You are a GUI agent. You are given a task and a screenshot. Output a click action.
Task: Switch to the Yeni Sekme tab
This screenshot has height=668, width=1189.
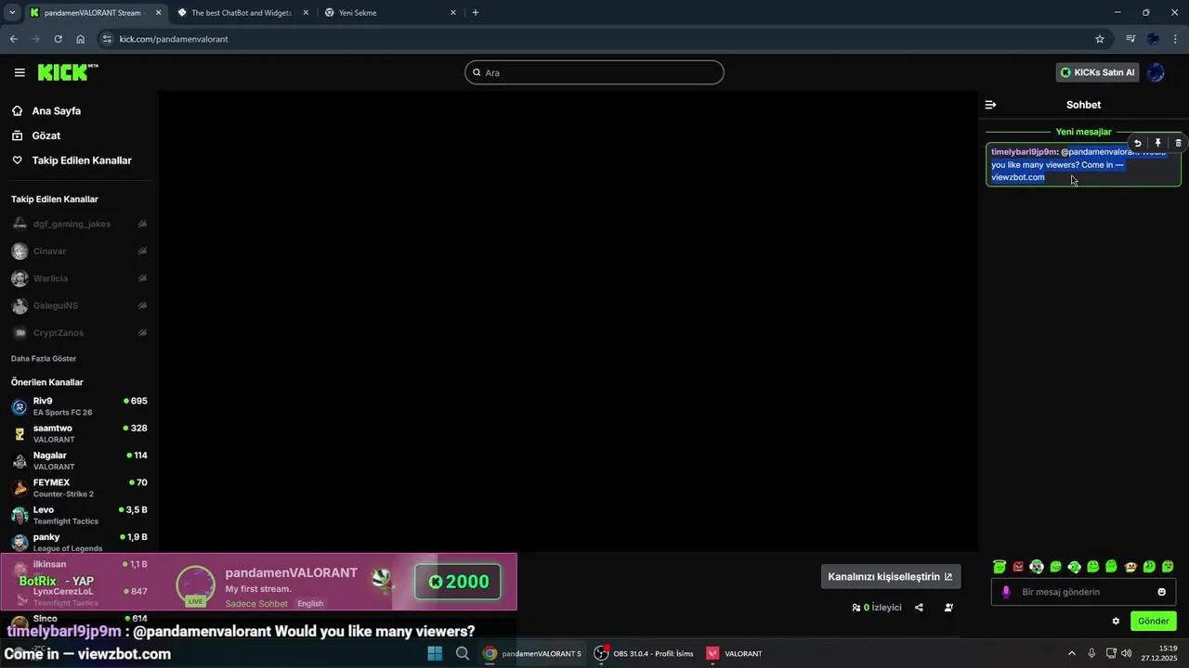(390, 13)
